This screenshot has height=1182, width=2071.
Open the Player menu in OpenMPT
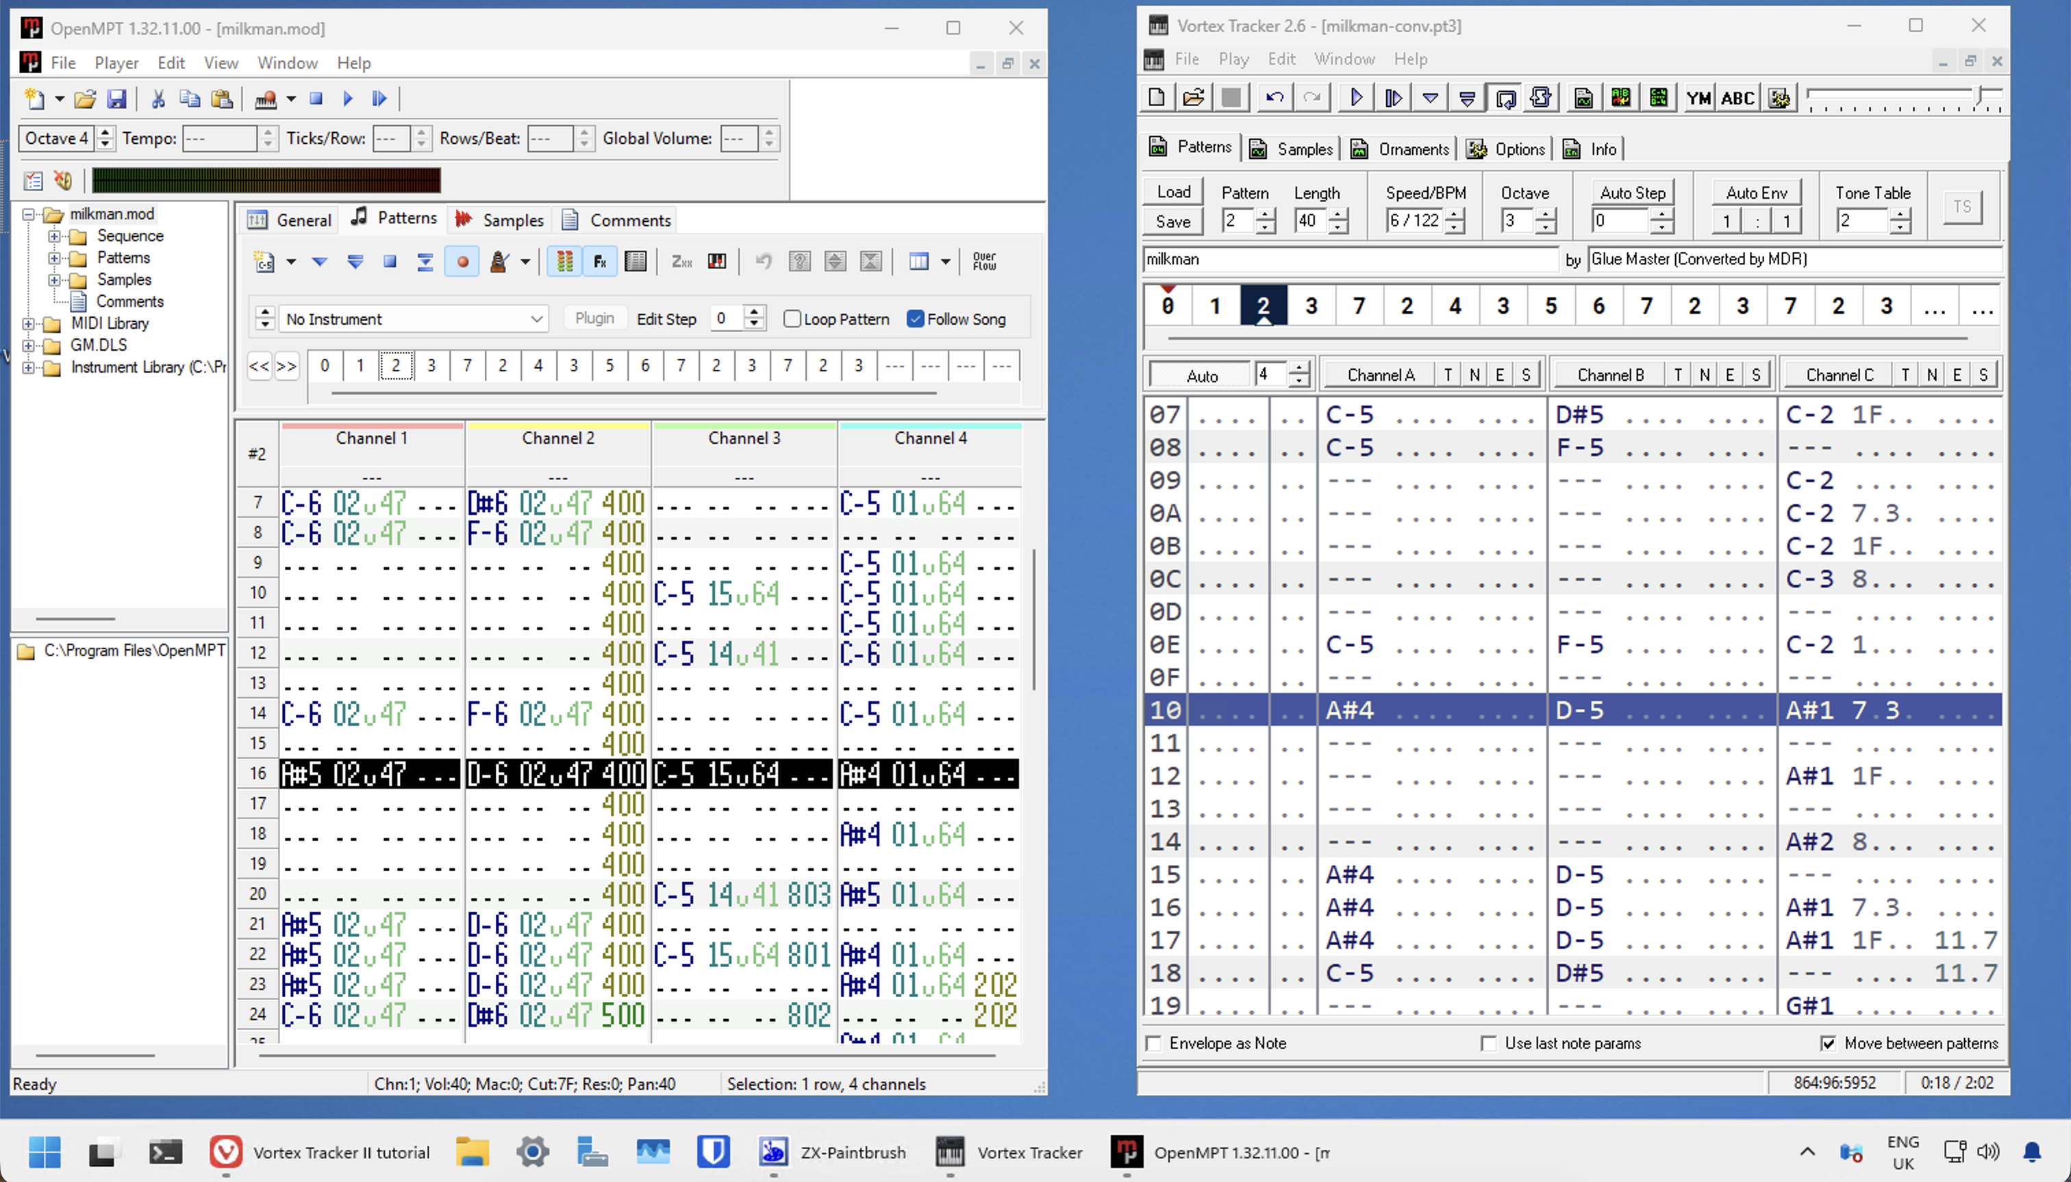click(116, 62)
